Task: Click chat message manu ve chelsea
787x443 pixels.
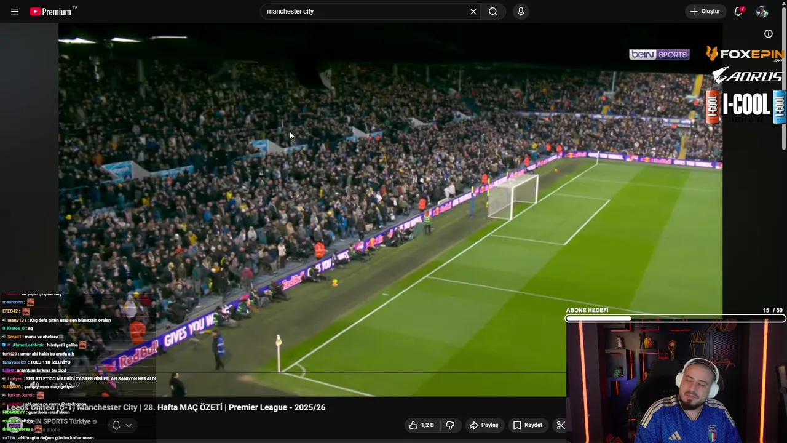Action: [42, 337]
